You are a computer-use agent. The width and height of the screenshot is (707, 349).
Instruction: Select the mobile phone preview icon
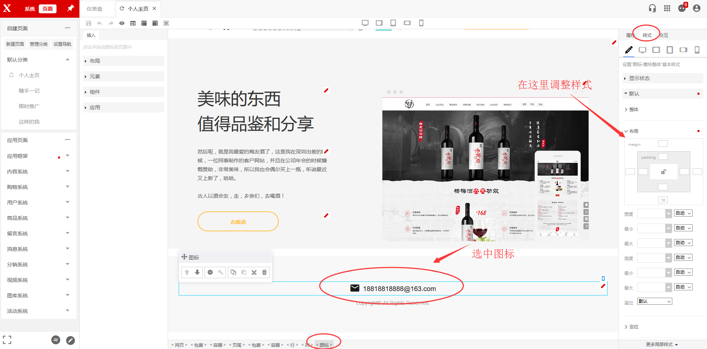coord(421,23)
